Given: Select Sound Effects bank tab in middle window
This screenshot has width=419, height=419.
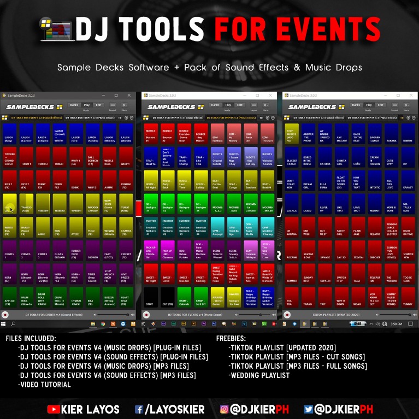Looking at the screenshot, I should click(178, 117).
